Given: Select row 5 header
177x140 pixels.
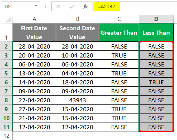Looking at the screenshot, I should tap(6, 73).
